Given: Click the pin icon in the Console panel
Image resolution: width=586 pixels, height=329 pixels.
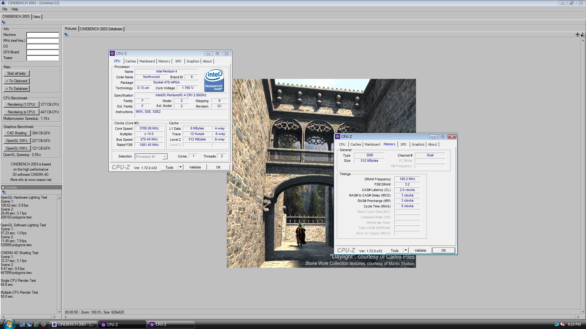Looking at the screenshot, I should 4,192.
